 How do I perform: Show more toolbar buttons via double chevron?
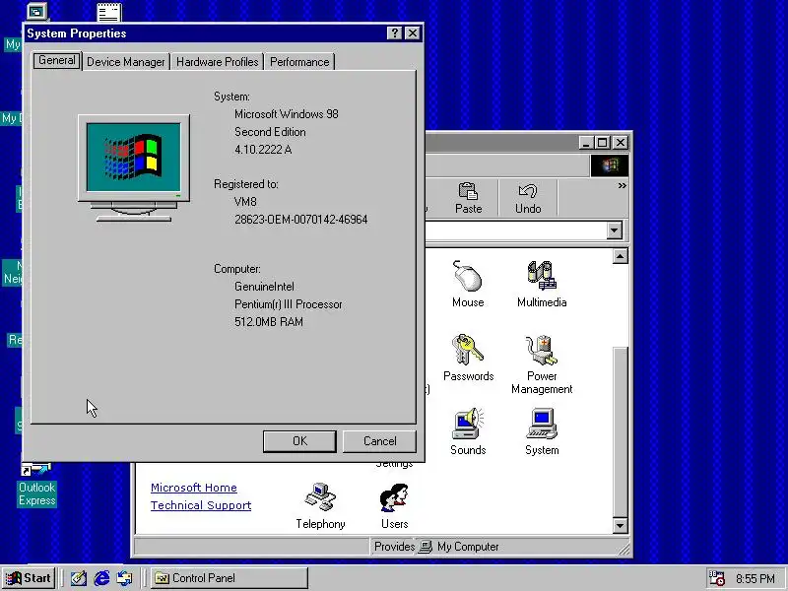tap(622, 186)
